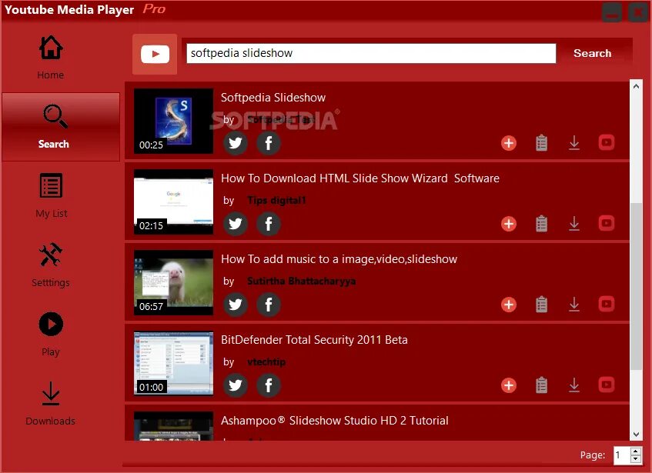The image size is (652, 473).
Task: Share 'How To add music' video on Facebook
Action: click(x=269, y=305)
